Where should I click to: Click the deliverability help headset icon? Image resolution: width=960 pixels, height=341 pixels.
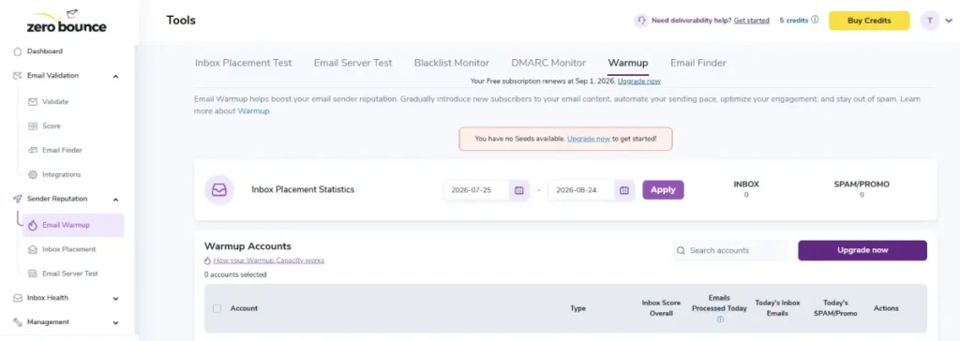click(x=641, y=21)
